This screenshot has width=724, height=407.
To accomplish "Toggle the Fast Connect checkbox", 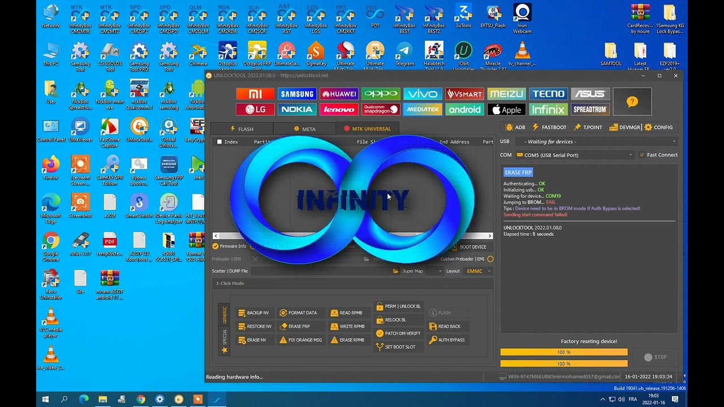I will [x=641, y=155].
